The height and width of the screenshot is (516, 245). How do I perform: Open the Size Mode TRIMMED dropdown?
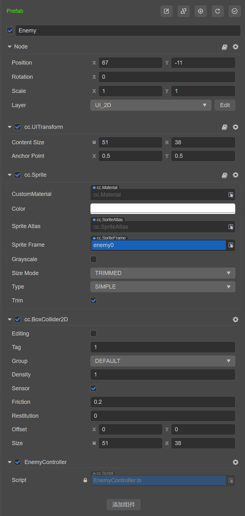point(163,273)
